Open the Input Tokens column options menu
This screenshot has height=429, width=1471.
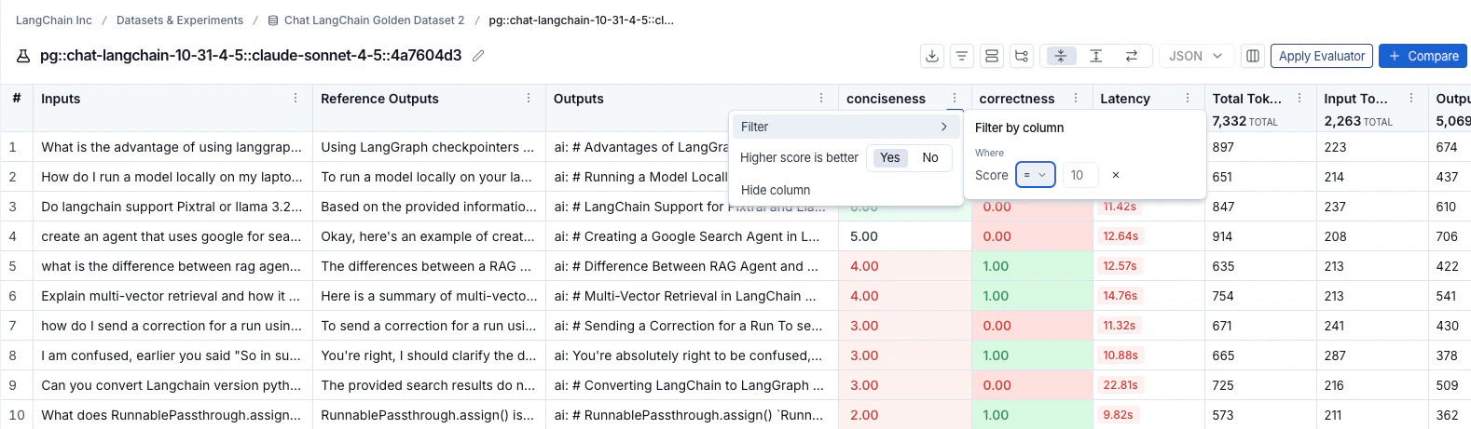coord(1411,98)
